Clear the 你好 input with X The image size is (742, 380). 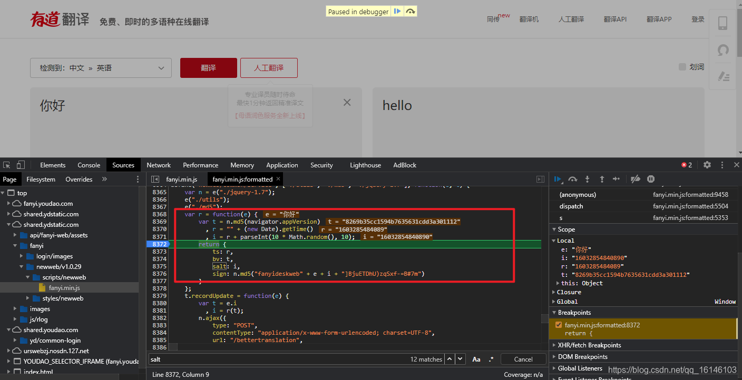(347, 103)
